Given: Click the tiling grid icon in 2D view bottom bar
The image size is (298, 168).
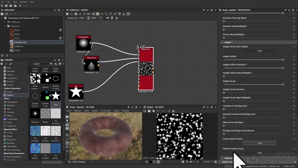Looking at the screenshot, I should pyautogui.click(x=183, y=162).
